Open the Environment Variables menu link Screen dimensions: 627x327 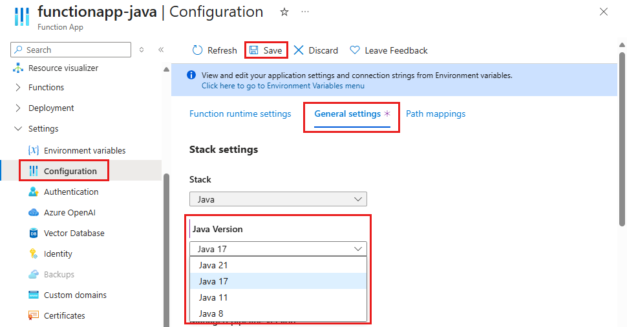coord(282,86)
